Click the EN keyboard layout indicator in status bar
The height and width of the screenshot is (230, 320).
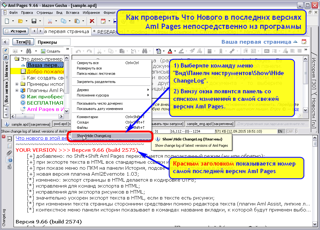(280, 131)
